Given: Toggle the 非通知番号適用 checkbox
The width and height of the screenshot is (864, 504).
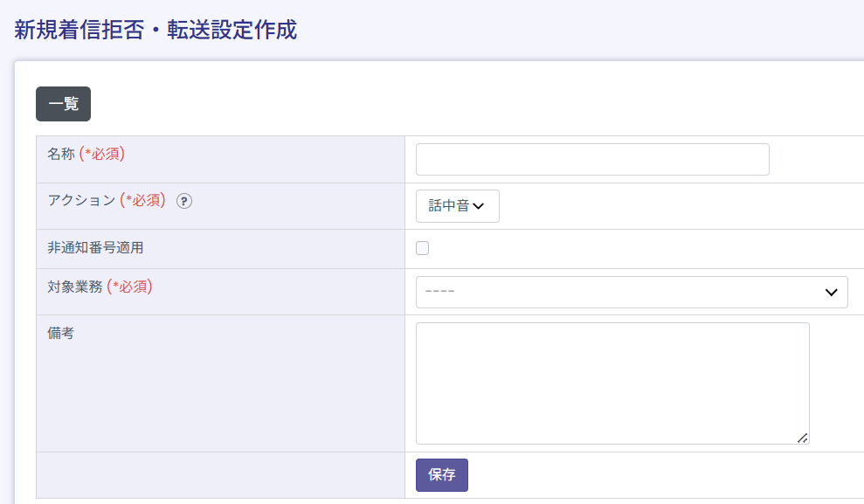Looking at the screenshot, I should (x=423, y=248).
